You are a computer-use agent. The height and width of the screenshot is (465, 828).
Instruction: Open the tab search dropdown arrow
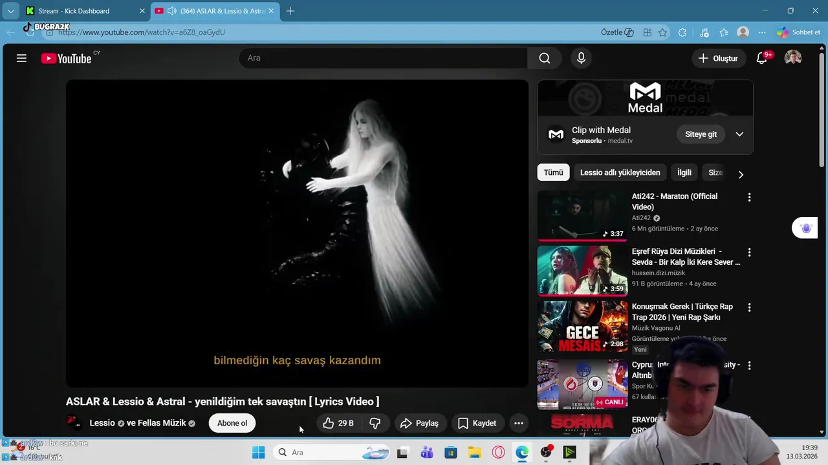(x=11, y=11)
